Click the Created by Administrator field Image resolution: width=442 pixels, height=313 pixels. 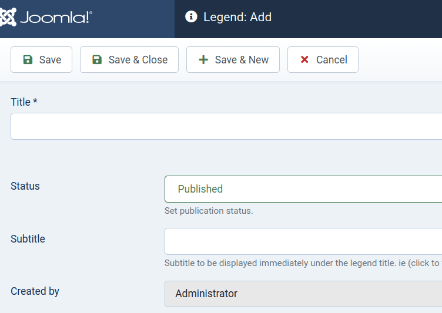coord(303,294)
